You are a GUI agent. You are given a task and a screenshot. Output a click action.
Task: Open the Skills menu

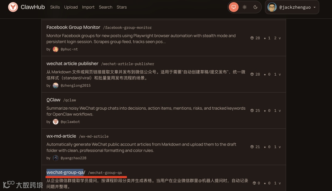tap(55, 7)
